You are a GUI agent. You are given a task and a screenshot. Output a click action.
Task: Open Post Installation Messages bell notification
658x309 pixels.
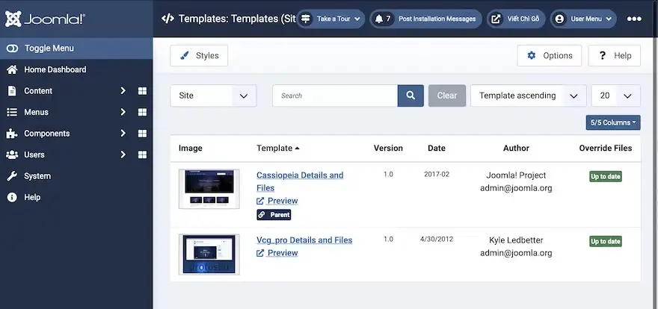[425, 19]
